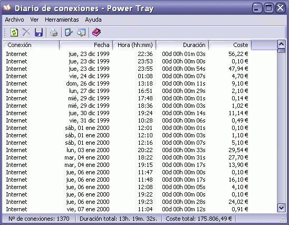Click the magnifying glass search icon

pyautogui.click(x=81, y=33)
